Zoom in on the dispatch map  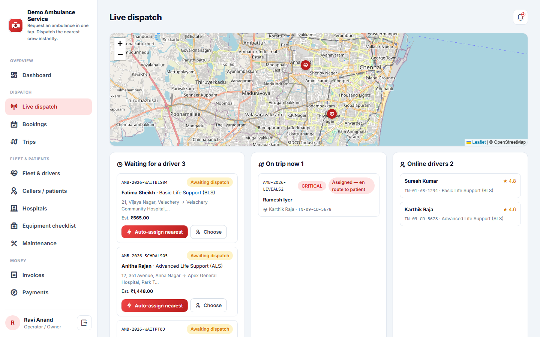[120, 43]
